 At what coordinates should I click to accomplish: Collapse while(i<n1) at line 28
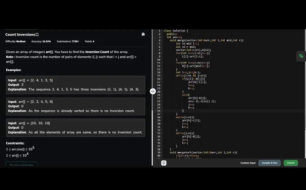pyautogui.click(x=162, y=118)
